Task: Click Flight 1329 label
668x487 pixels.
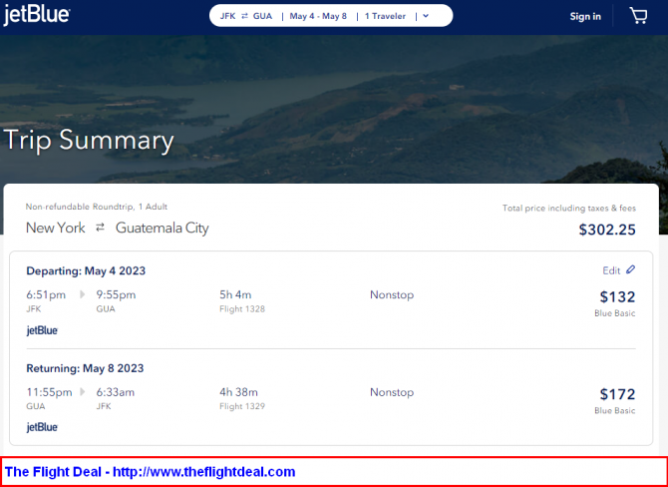Action: 242,406
